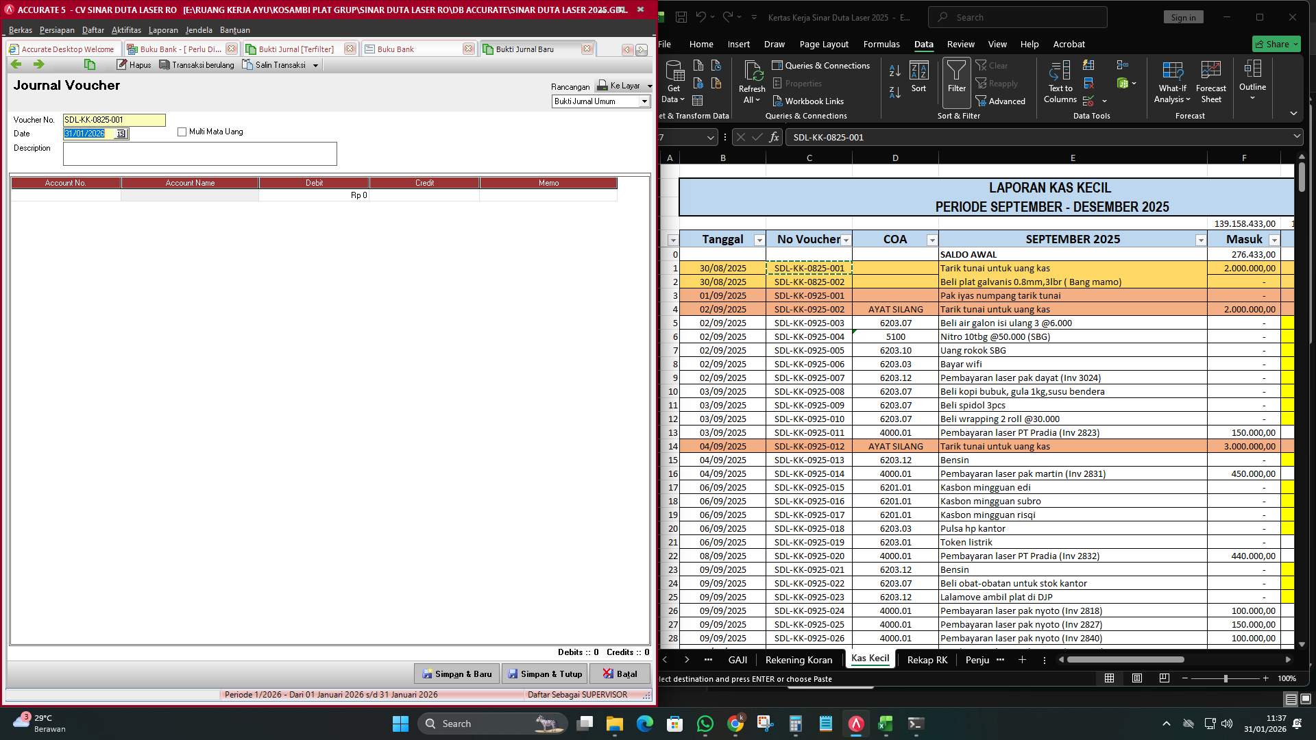
Task: Open the Aktifitas menu in Accurate
Action: 126,30
